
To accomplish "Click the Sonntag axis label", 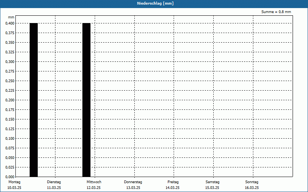I will pos(252,182).
